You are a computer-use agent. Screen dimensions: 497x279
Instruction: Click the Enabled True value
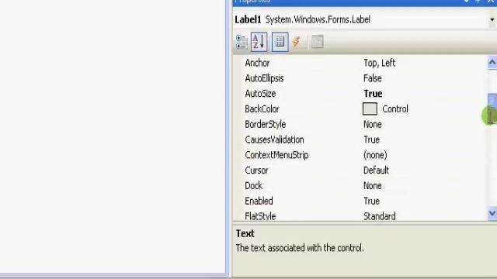371,201
